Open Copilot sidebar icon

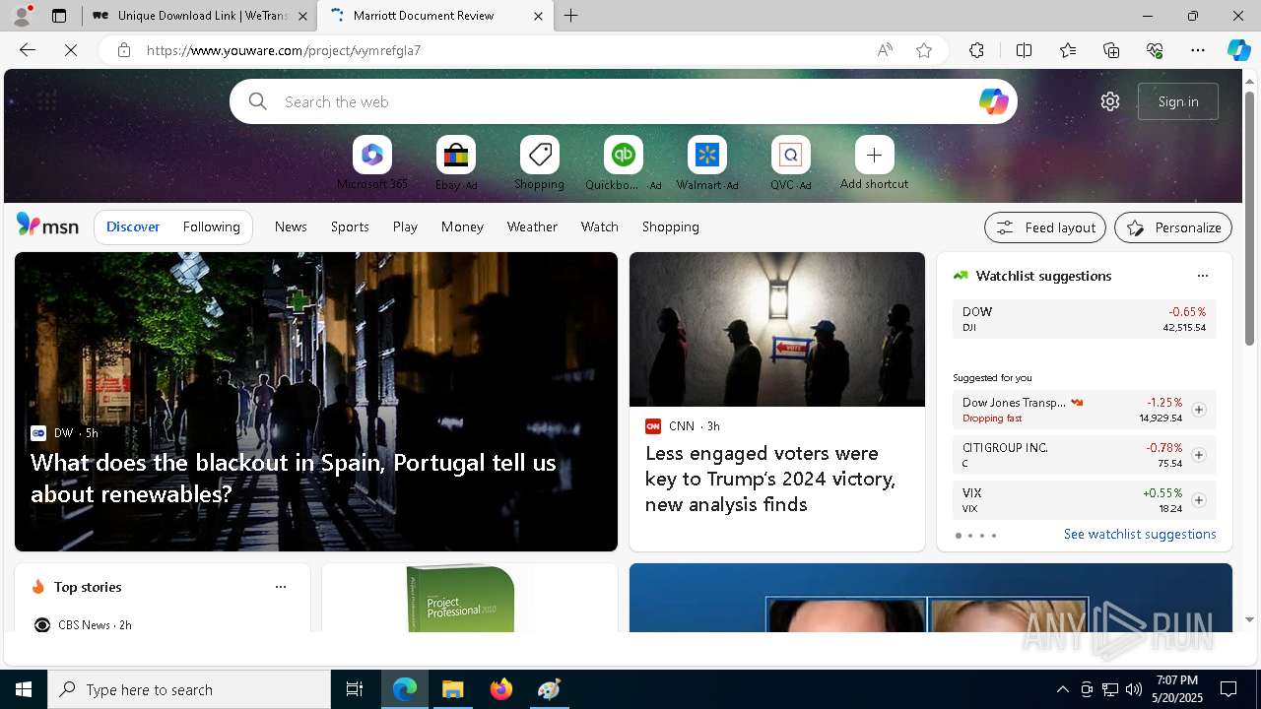(1238, 50)
